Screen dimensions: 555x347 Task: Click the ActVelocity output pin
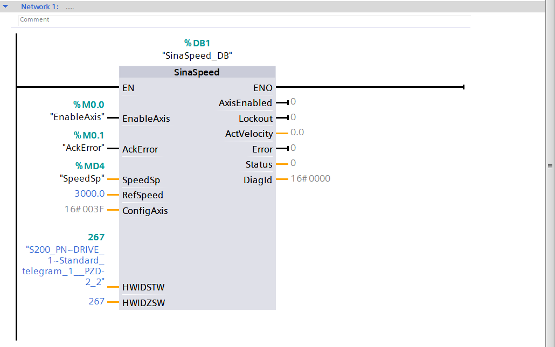point(249,134)
